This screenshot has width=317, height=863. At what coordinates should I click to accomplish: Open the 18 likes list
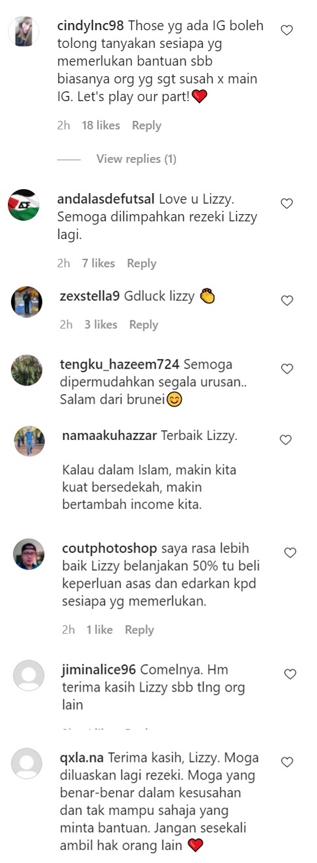pyautogui.click(x=100, y=125)
